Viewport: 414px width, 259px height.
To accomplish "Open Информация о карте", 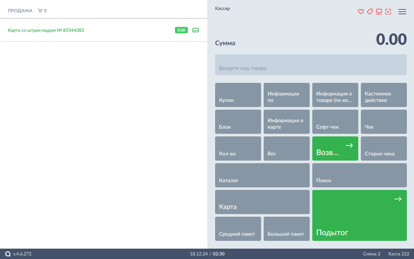I will click(286, 122).
